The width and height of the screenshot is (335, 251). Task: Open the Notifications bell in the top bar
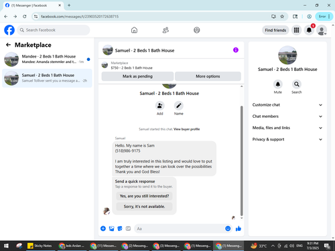point(309,30)
